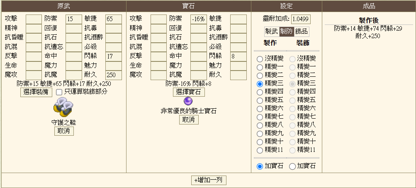The width and height of the screenshot is (416, 188).
Task: Click the 原武 column header
Action: 64,6
